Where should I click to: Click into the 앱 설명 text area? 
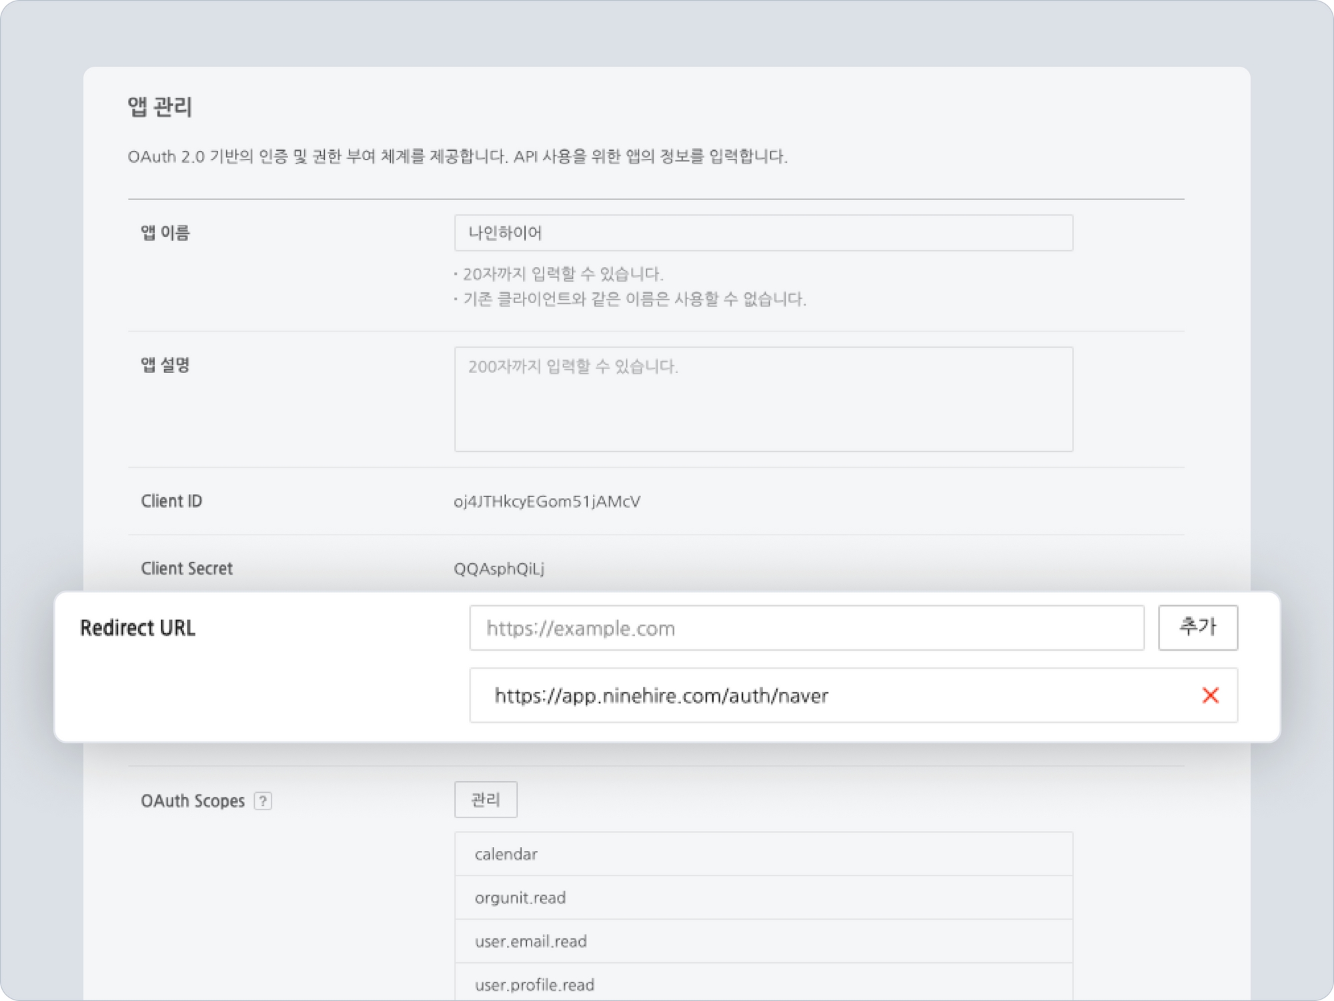(763, 399)
